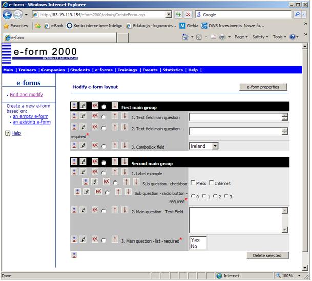This screenshot has height=281, width=312.
Task: Open the Ireland combo box
Action: 215,146
